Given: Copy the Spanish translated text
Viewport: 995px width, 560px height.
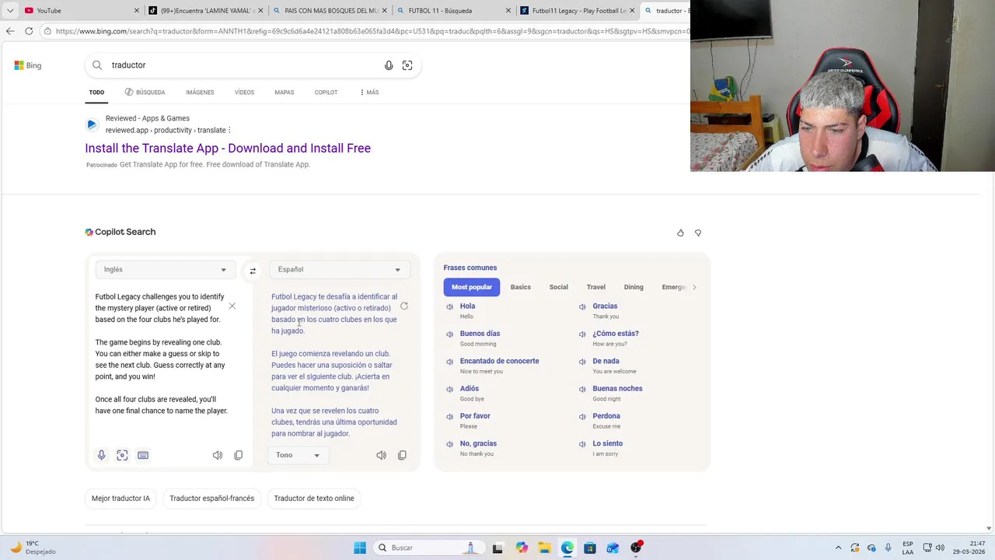Looking at the screenshot, I should pos(402,455).
